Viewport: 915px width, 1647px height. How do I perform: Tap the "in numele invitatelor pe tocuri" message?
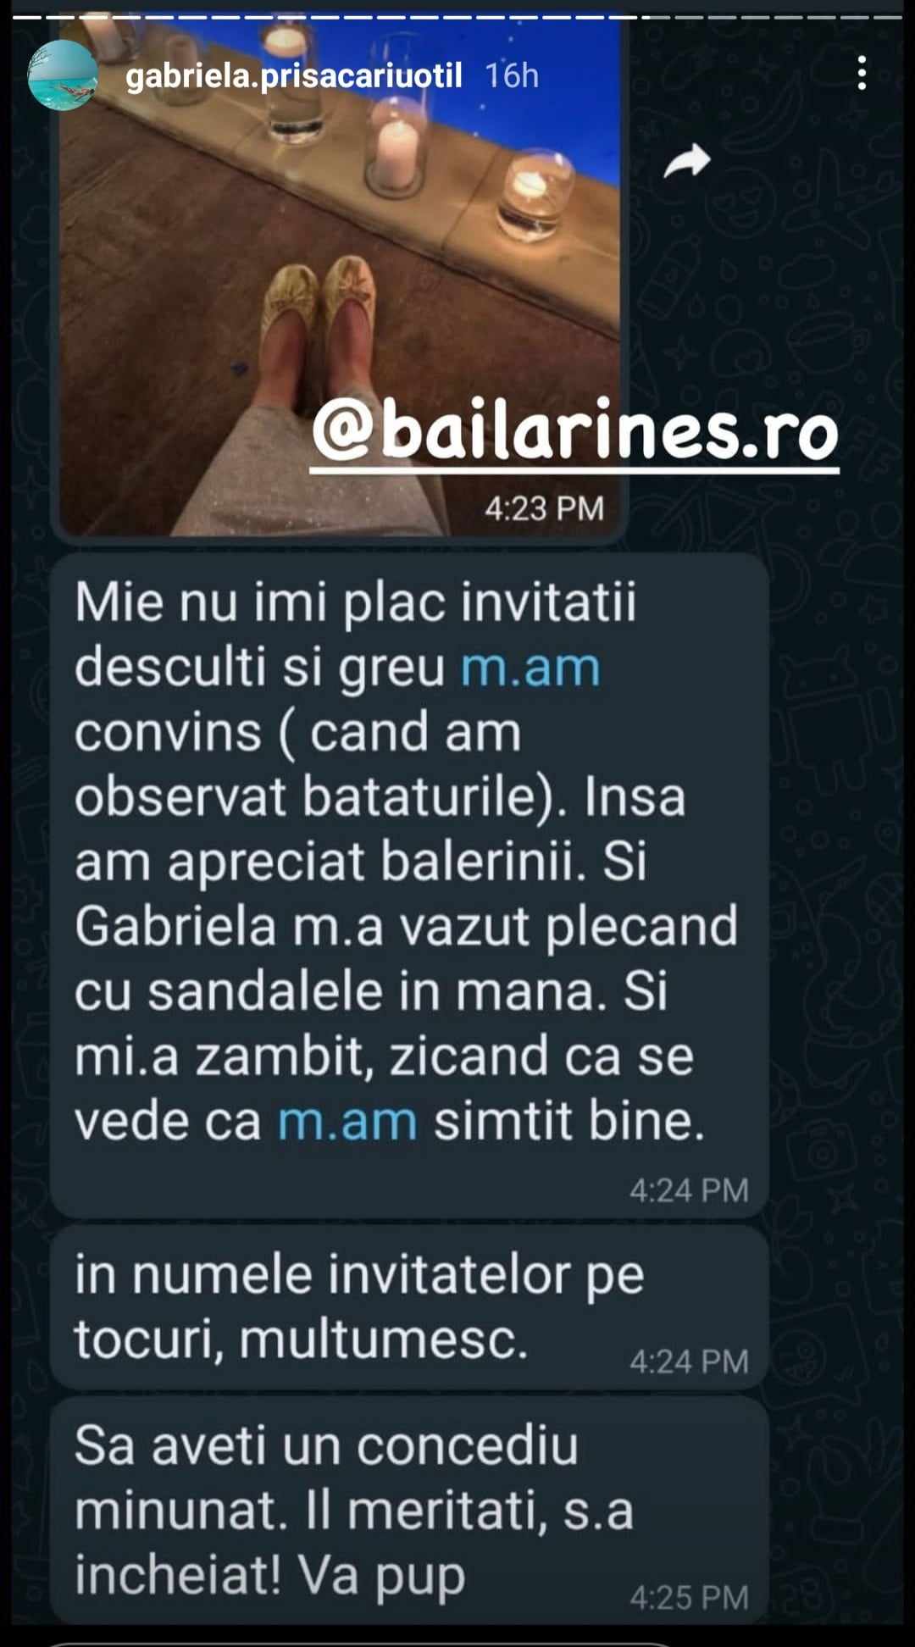coord(409,1307)
